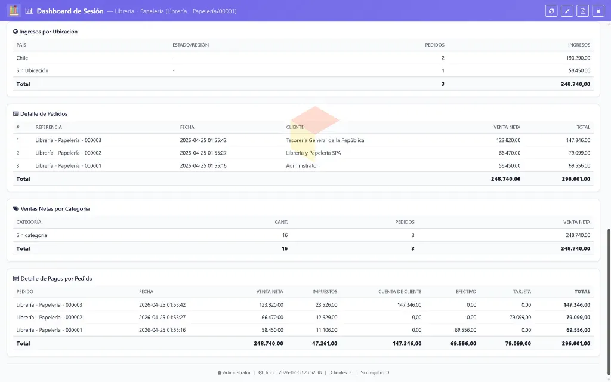Click globe icon of Ingresos por Ubicación
This screenshot has height=382, width=611.
click(16, 32)
